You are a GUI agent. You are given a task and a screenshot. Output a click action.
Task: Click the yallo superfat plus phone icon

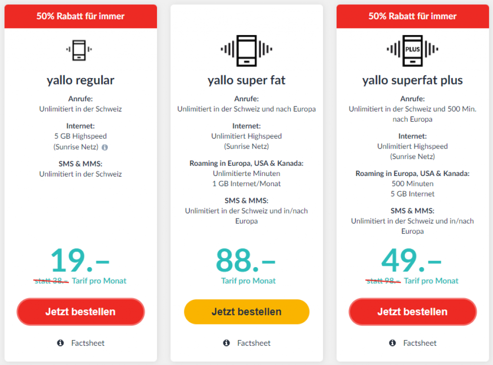413,50
